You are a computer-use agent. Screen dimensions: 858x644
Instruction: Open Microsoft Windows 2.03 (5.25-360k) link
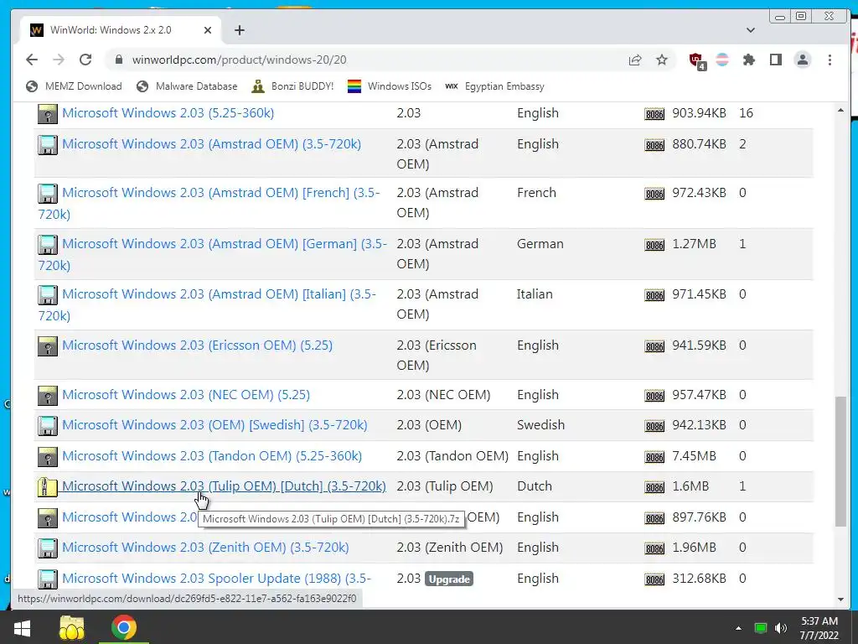click(x=168, y=113)
